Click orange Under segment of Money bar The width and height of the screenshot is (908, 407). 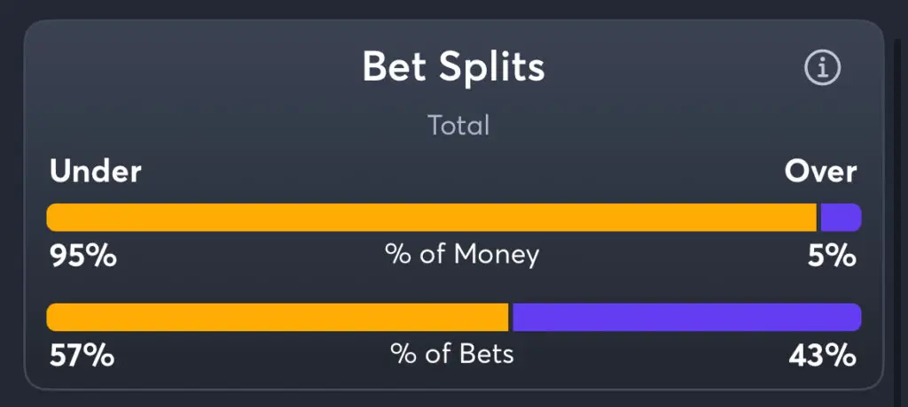(432, 218)
